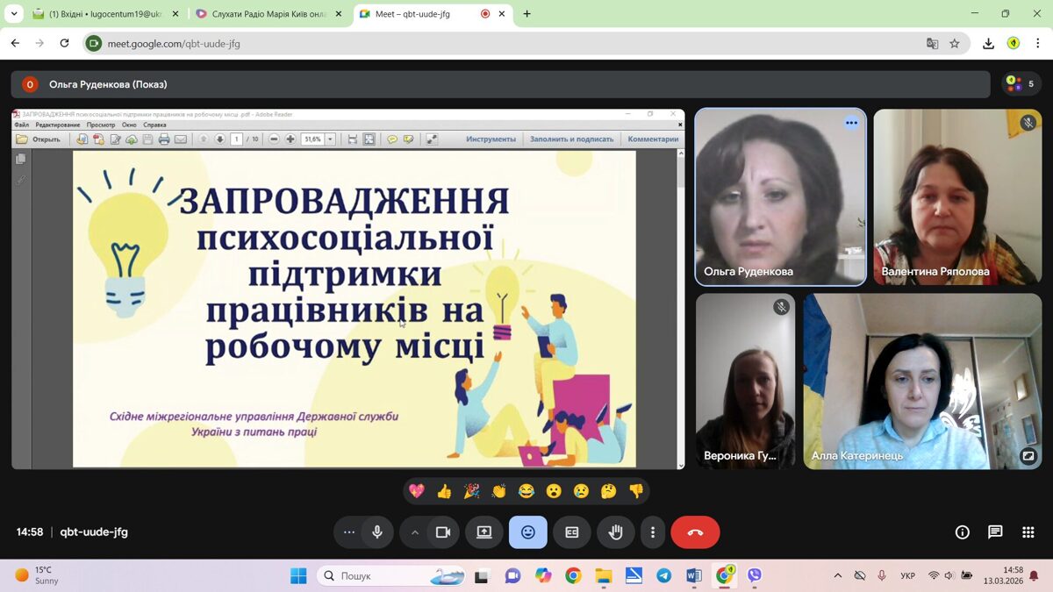This screenshot has height=592, width=1053.
Task: Show hidden system tray icons
Action: 838,575
